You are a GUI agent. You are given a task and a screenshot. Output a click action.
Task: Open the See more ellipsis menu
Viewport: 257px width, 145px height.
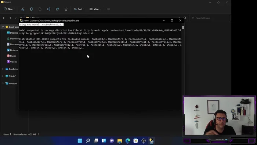(108, 9)
